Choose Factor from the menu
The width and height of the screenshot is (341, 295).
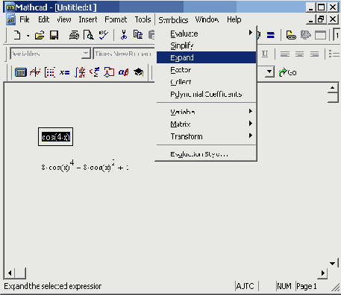[207, 70]
